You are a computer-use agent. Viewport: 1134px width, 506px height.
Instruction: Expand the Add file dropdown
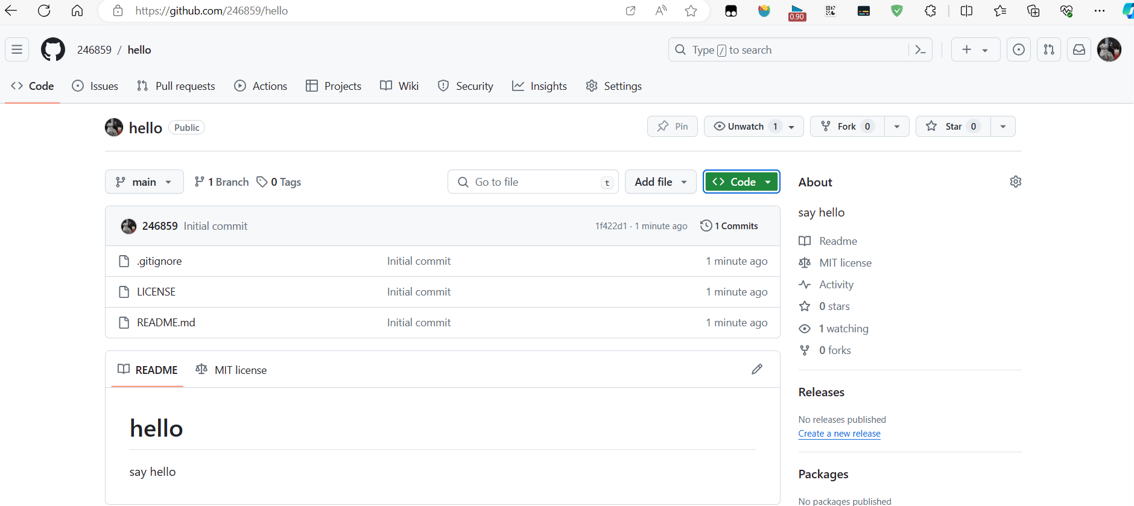(660, 182)
